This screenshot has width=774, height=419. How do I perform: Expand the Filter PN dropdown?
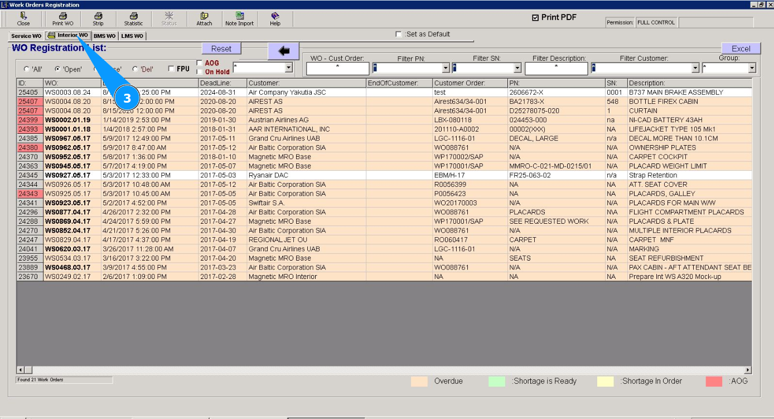[x=446, y=68]
